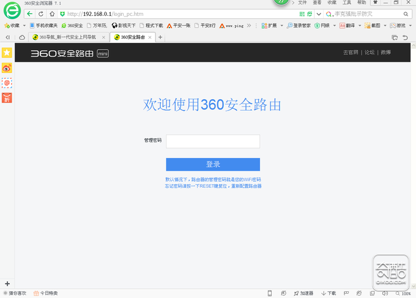
Task: Close the 360导航 tab
Action: (x=104, y=37)
